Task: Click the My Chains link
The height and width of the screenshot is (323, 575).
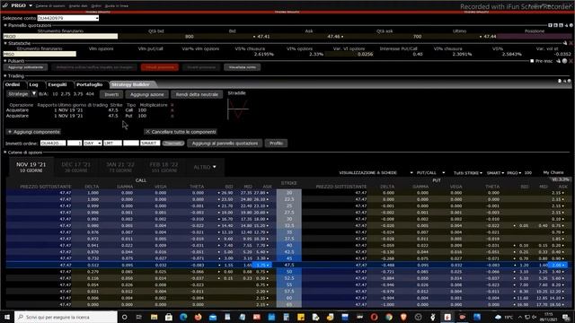Action: point(553,172)
